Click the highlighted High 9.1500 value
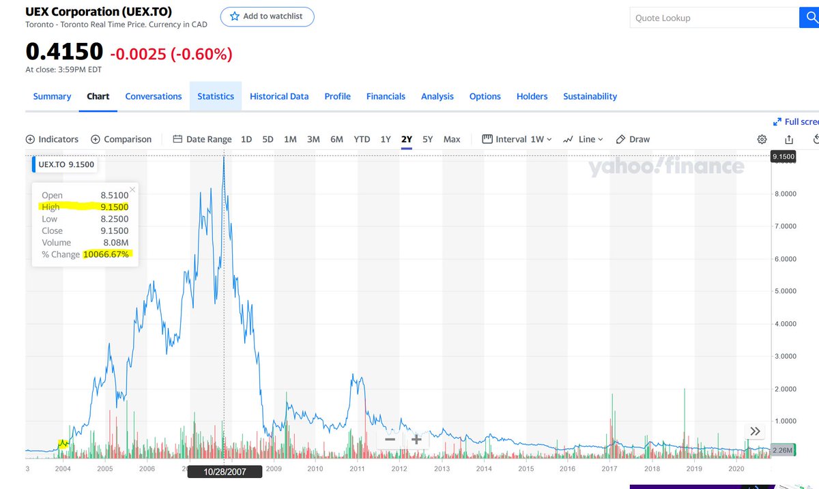The height and width of the screenshot is (489, 819). coord(114,207)
